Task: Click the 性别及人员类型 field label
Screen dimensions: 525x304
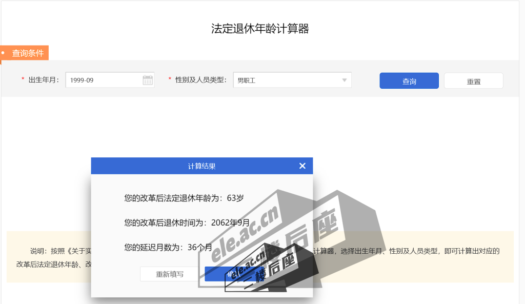Action: click(x=200, y=80)
